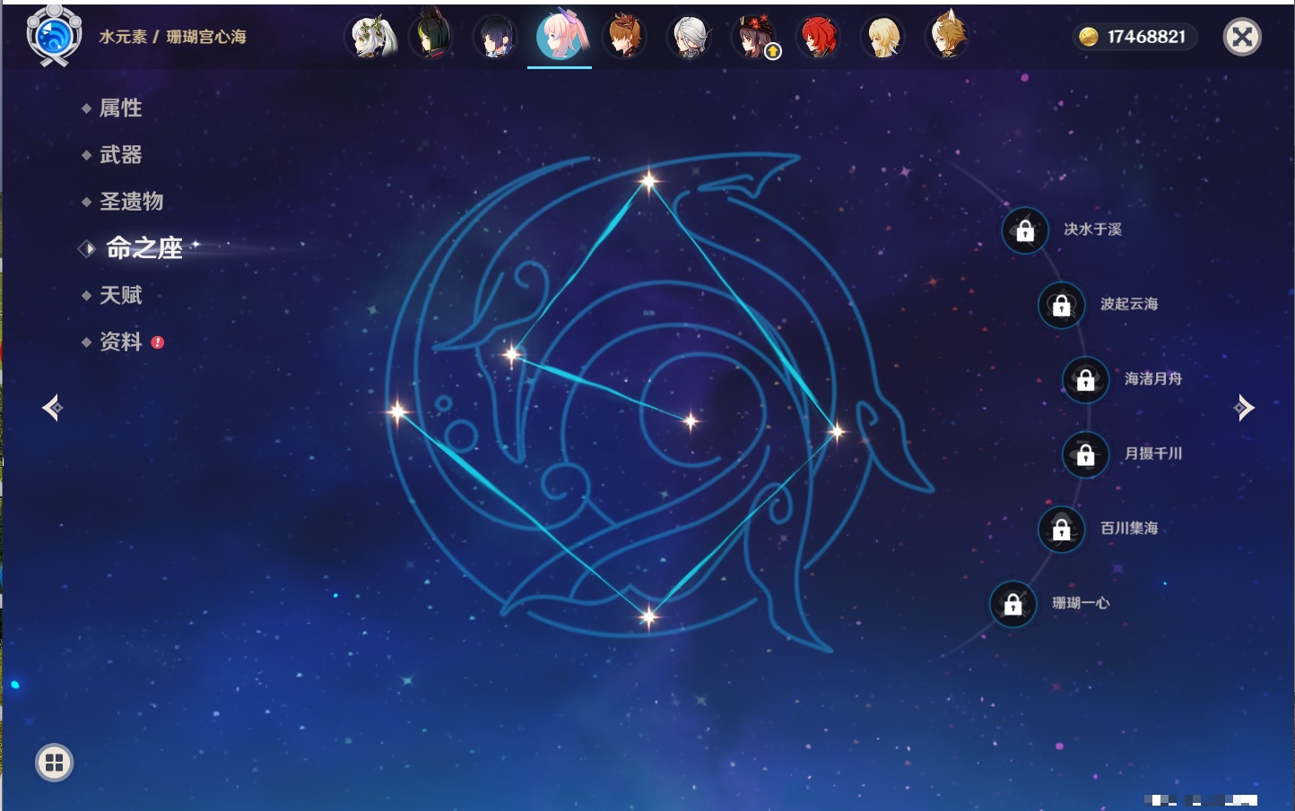
Task: Select the orange-brown haired Tartaglia avatar
Action: [x=625, y=37]
